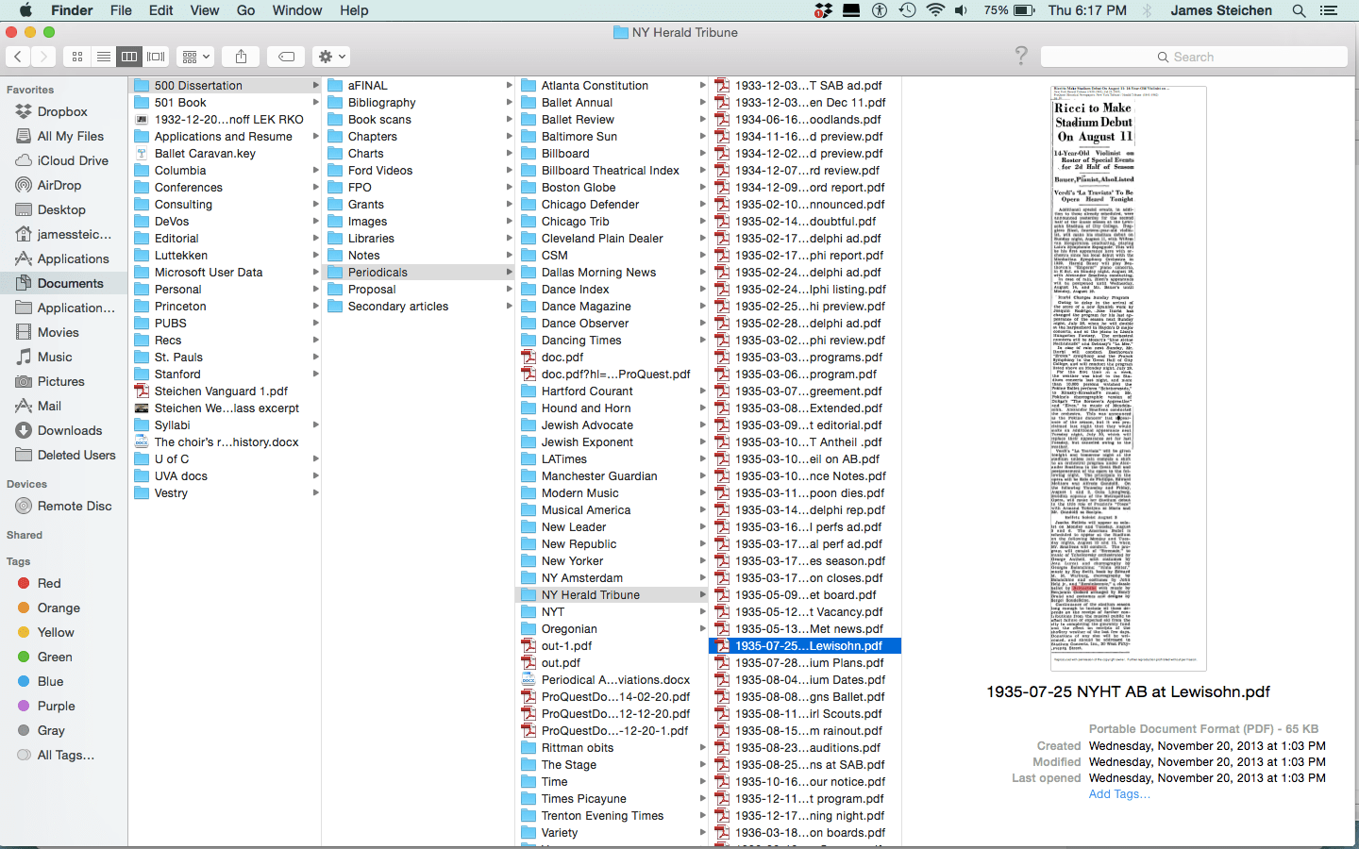
Task: Select Periodical A...viations.docx file
Action: coord(613,680)
